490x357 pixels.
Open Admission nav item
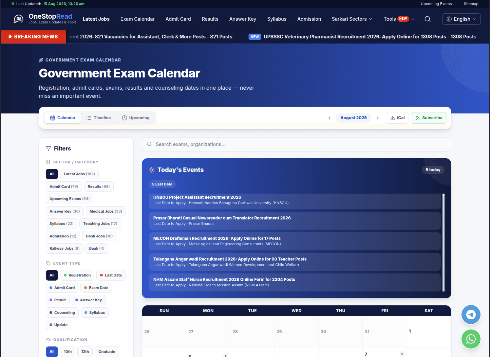click(x=309, y=19)
